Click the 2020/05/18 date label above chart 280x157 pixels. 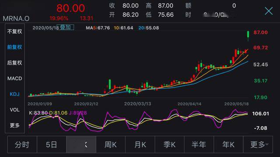pos(45,28)
